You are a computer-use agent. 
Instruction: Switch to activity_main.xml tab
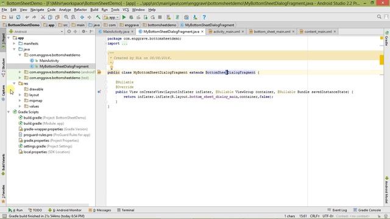click(226, 32)
